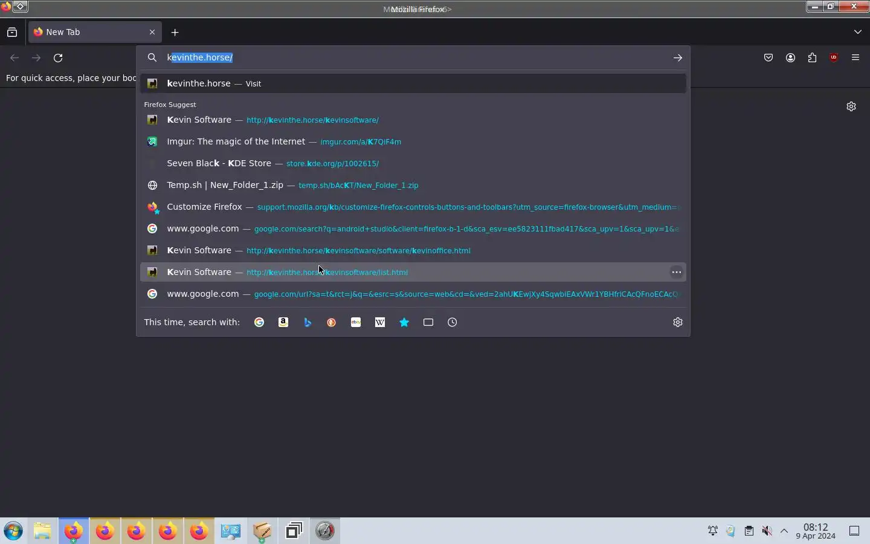Open Save to Pocket button
This screenshot has height=544, width=870.
pyautogui.click(x=768, y=58)
